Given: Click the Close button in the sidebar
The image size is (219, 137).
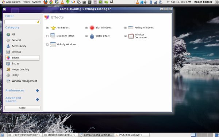Looking at the screenshot, I should (22, 108).
